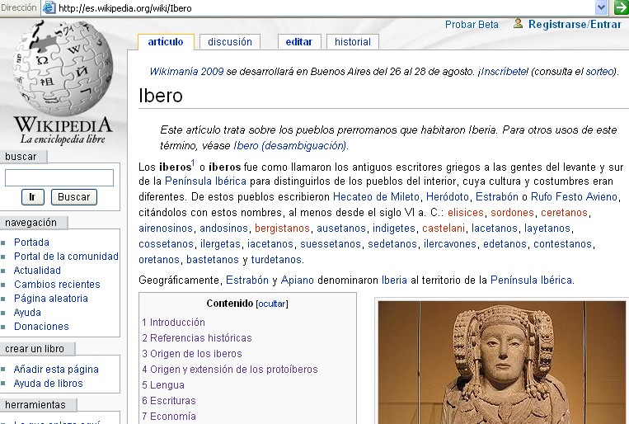The image size is (629, 424).
Task: Open the historial tab
Action: point(353,42)
